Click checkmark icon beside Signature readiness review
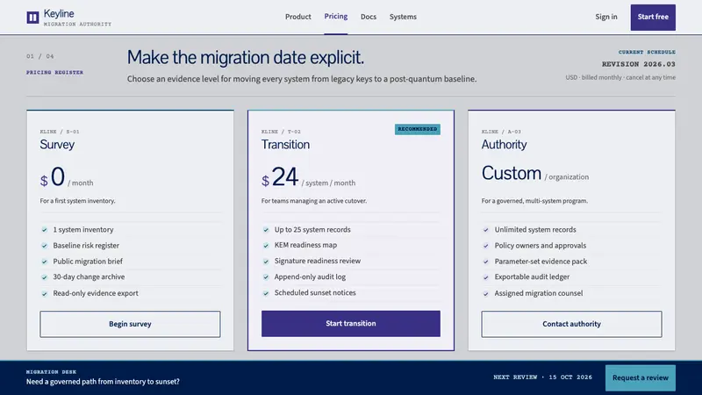The width and height of the screenshot is (702, 395). pos(266,261)
